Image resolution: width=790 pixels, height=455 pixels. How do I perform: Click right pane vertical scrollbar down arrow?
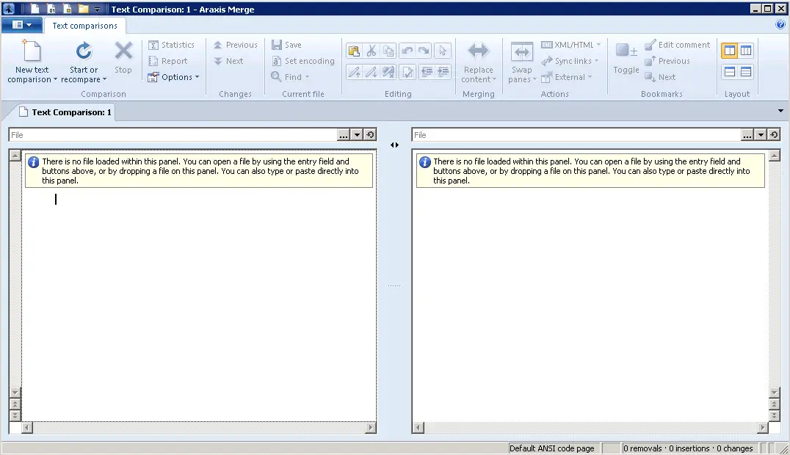(775, 392)
